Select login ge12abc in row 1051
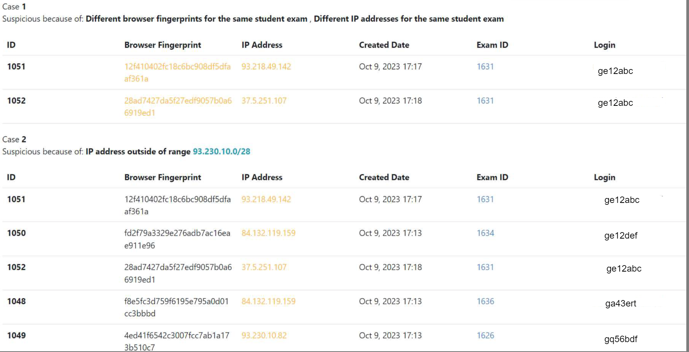The width and height of the screenshot is (689, 352). (615, 71)
